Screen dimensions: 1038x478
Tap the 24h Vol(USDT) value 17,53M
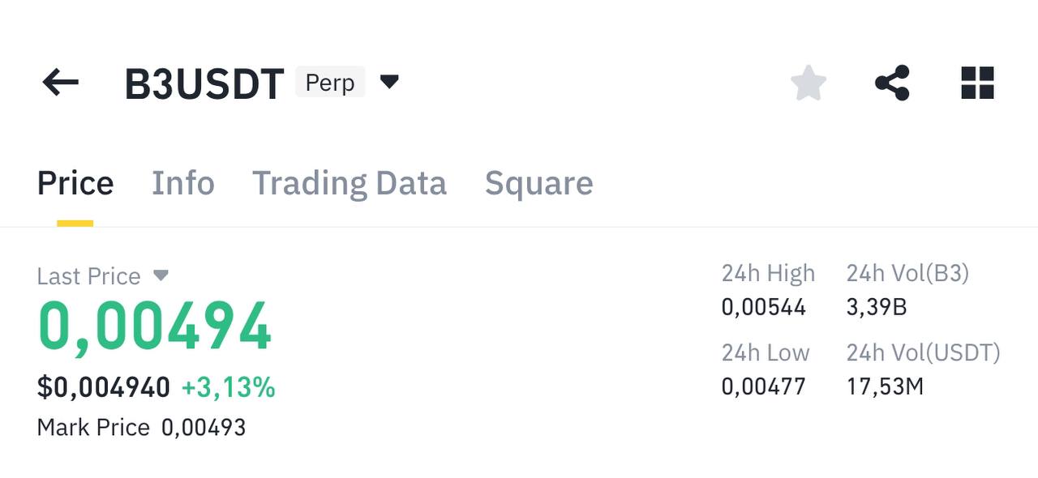886,386
